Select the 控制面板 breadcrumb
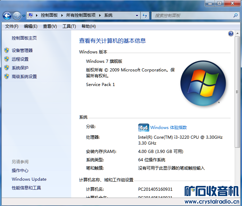Viewport: 242px width, 206px height. 49,15
